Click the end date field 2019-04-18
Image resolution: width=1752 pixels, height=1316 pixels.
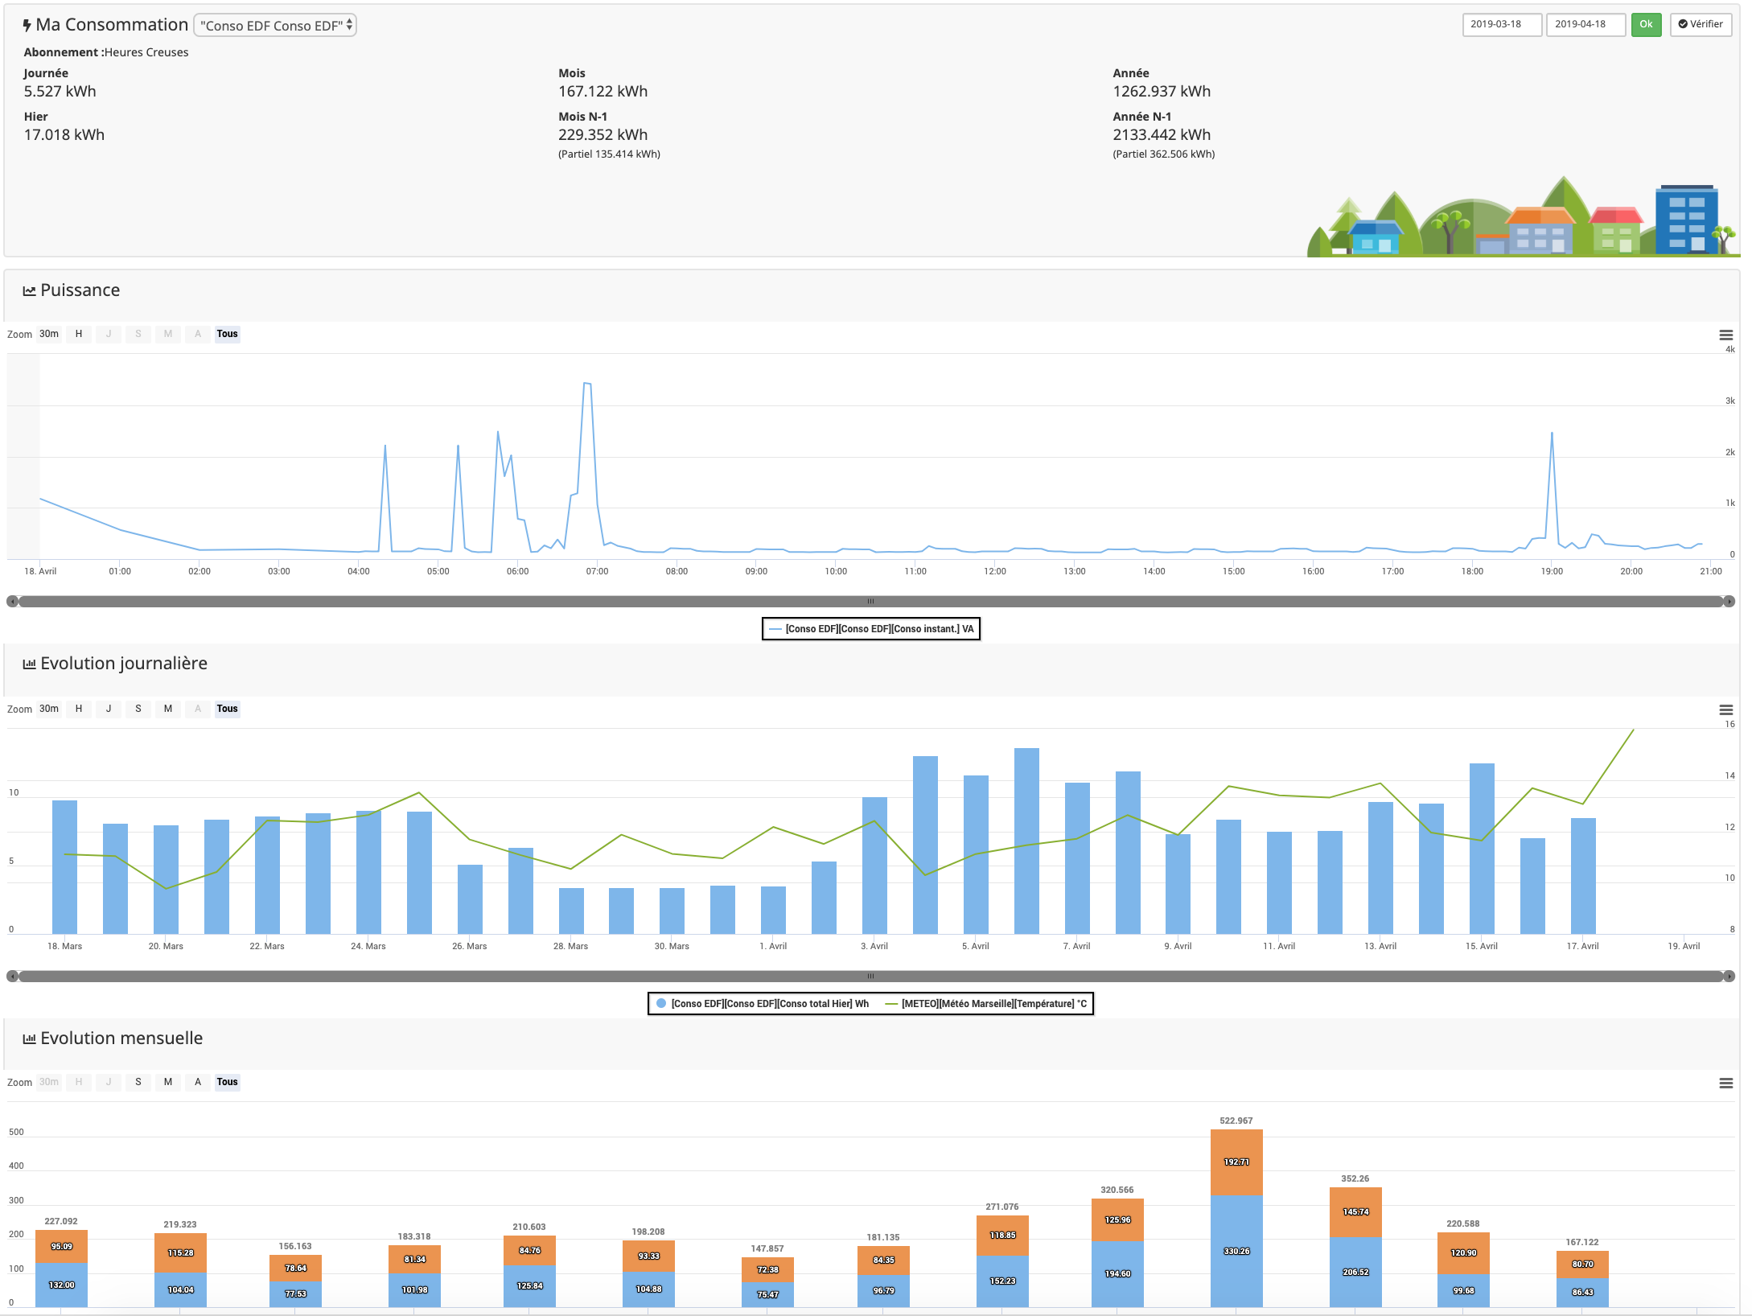coord(1585,24)
